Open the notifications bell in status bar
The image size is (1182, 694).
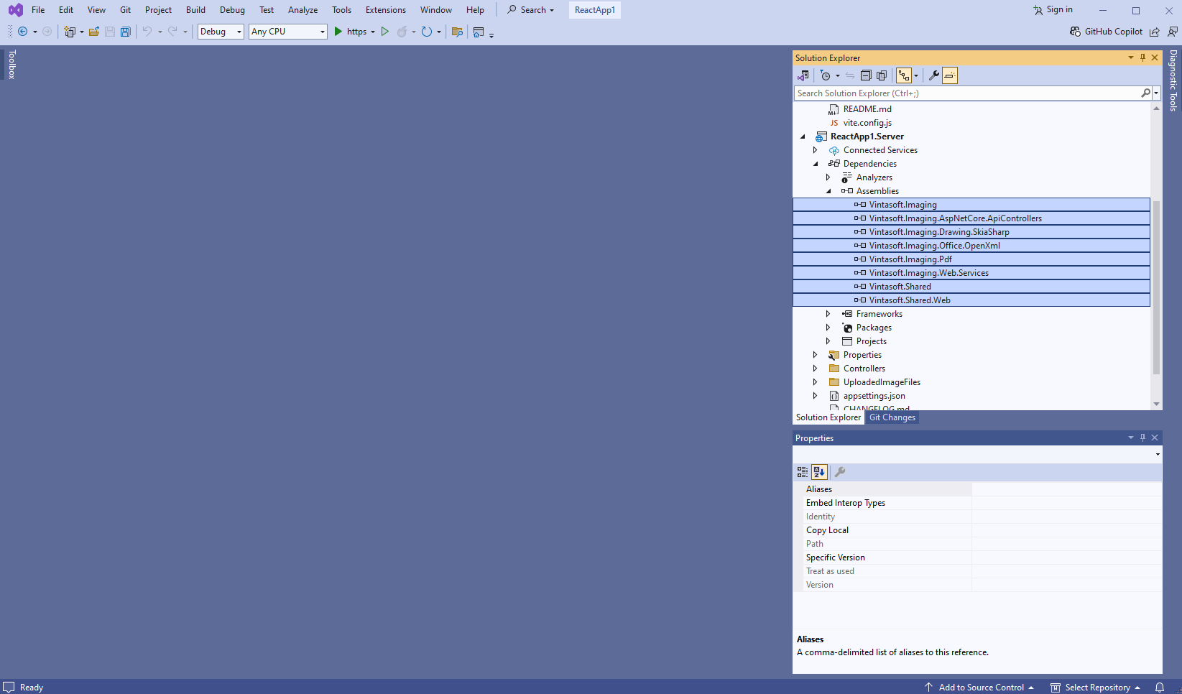[x=1159, y=688]
